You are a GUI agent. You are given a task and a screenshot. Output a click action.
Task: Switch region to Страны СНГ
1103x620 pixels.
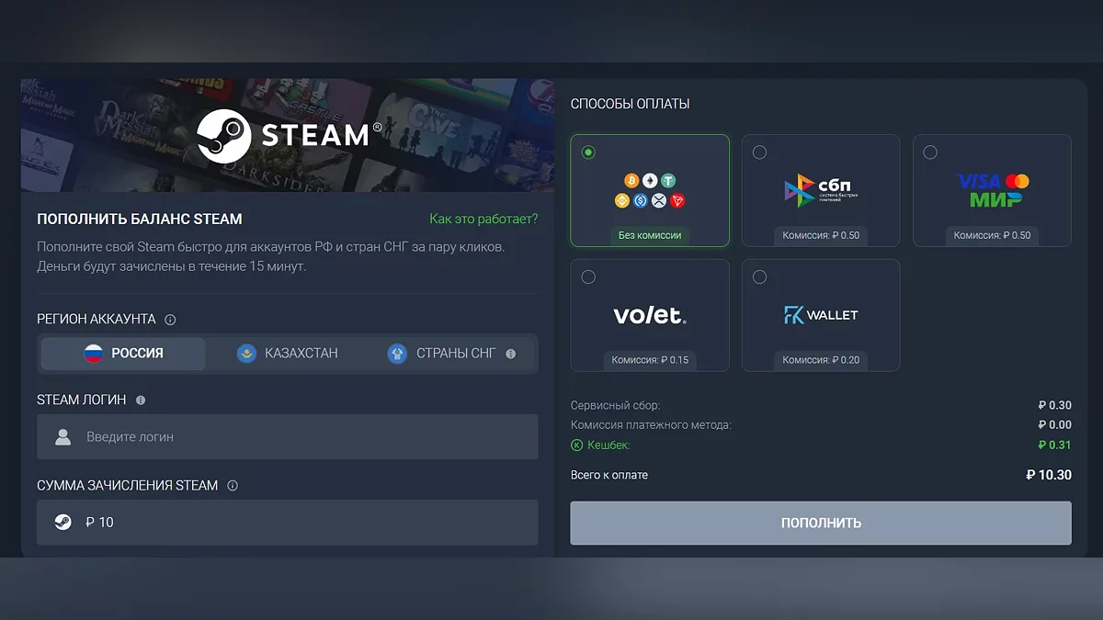[x=451, y=354]
